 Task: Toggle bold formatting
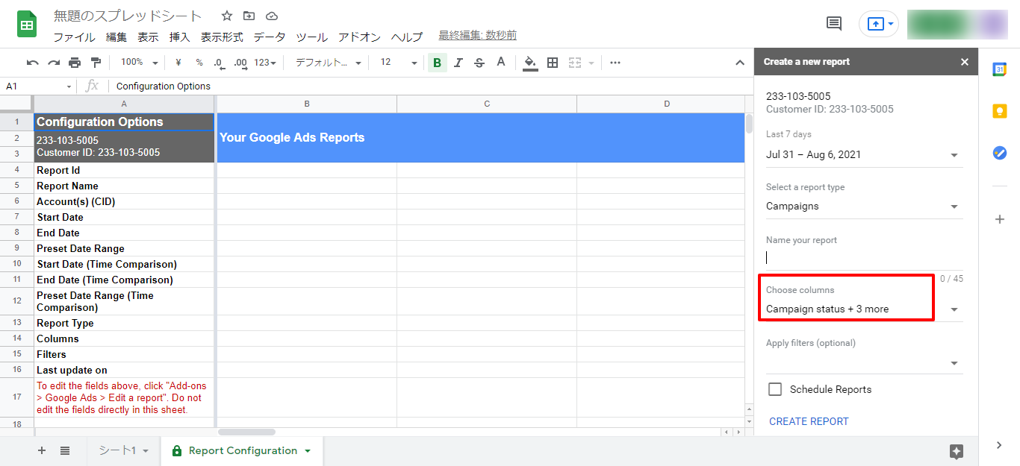[437, 63]
